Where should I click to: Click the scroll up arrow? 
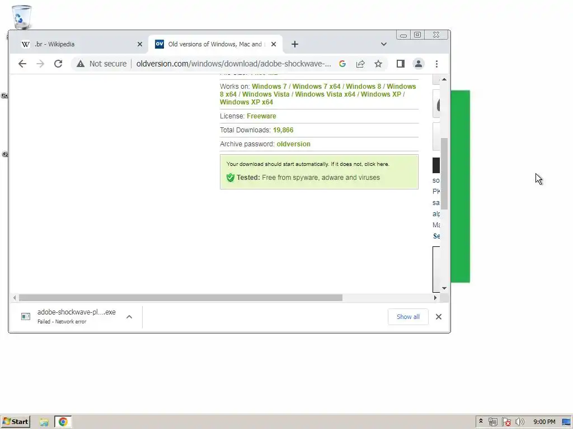click(444, 79)
